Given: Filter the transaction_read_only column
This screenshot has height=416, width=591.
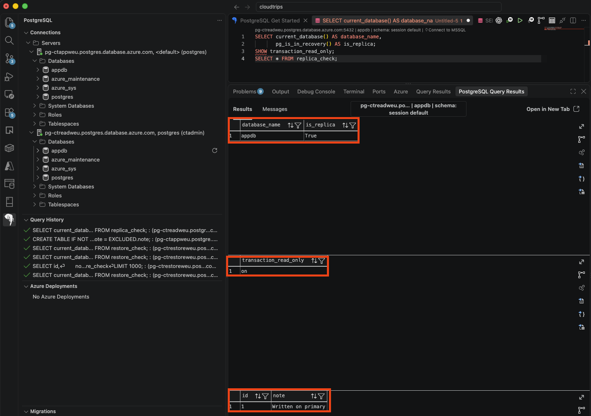Looking at the screenshot, I should click(x=322, y=261).
